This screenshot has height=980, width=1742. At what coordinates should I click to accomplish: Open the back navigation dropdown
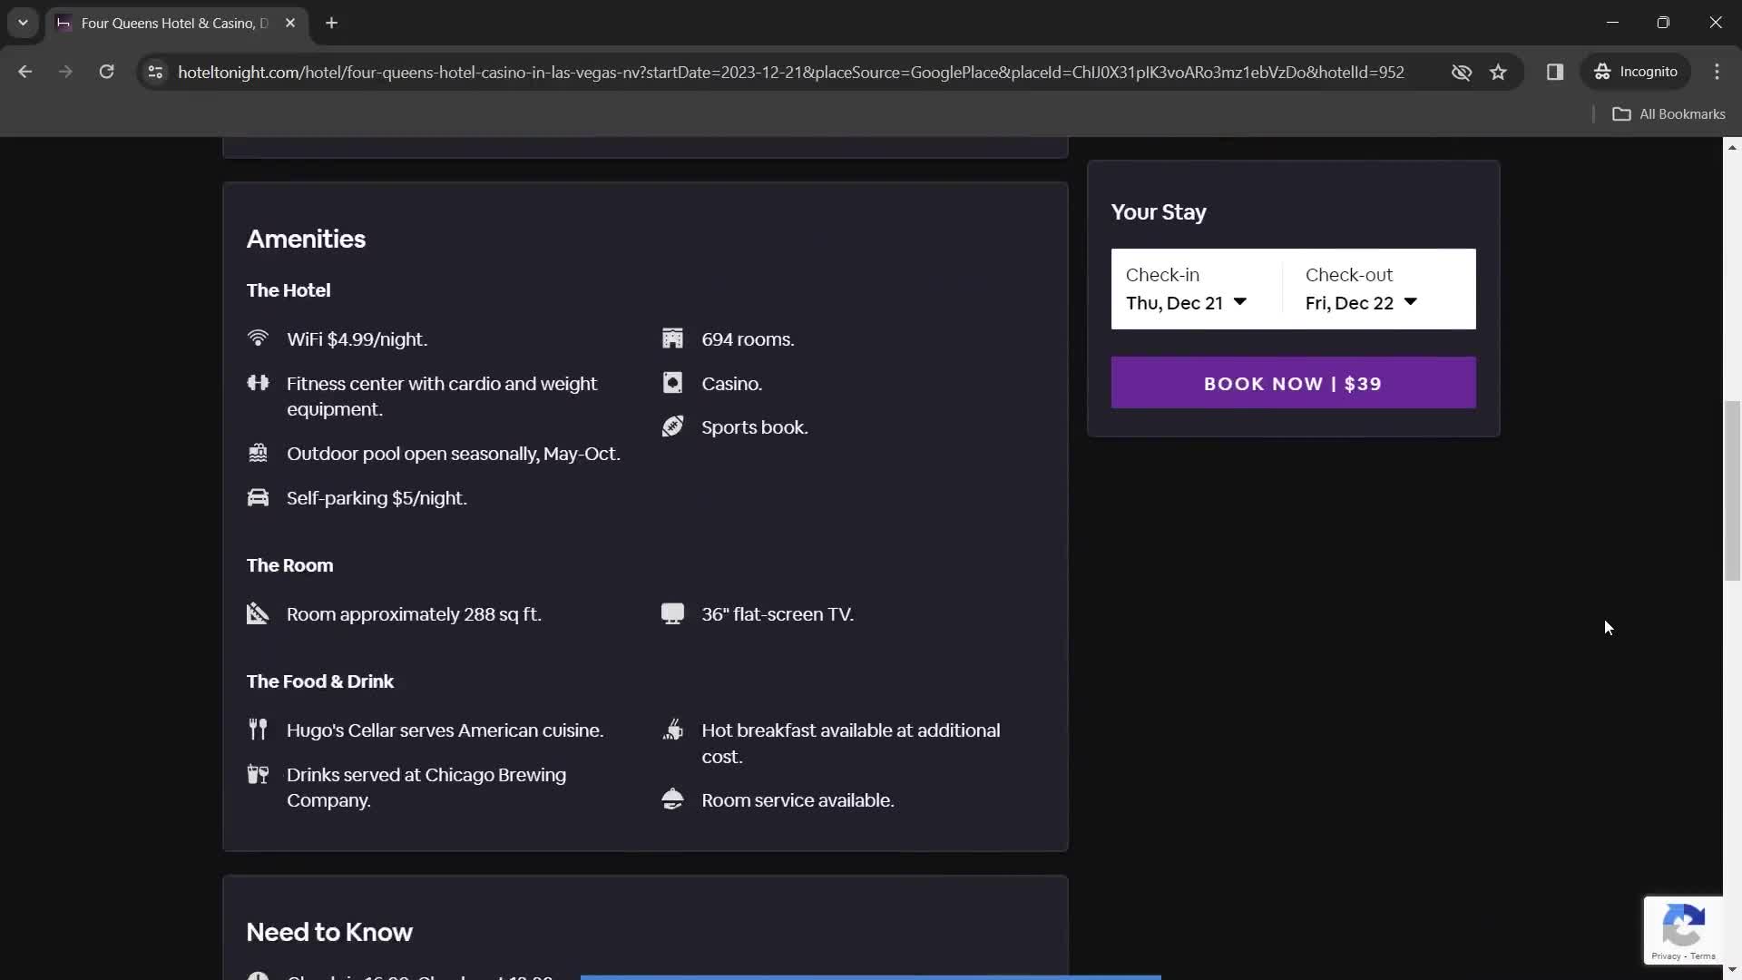(x=22, y=22)
